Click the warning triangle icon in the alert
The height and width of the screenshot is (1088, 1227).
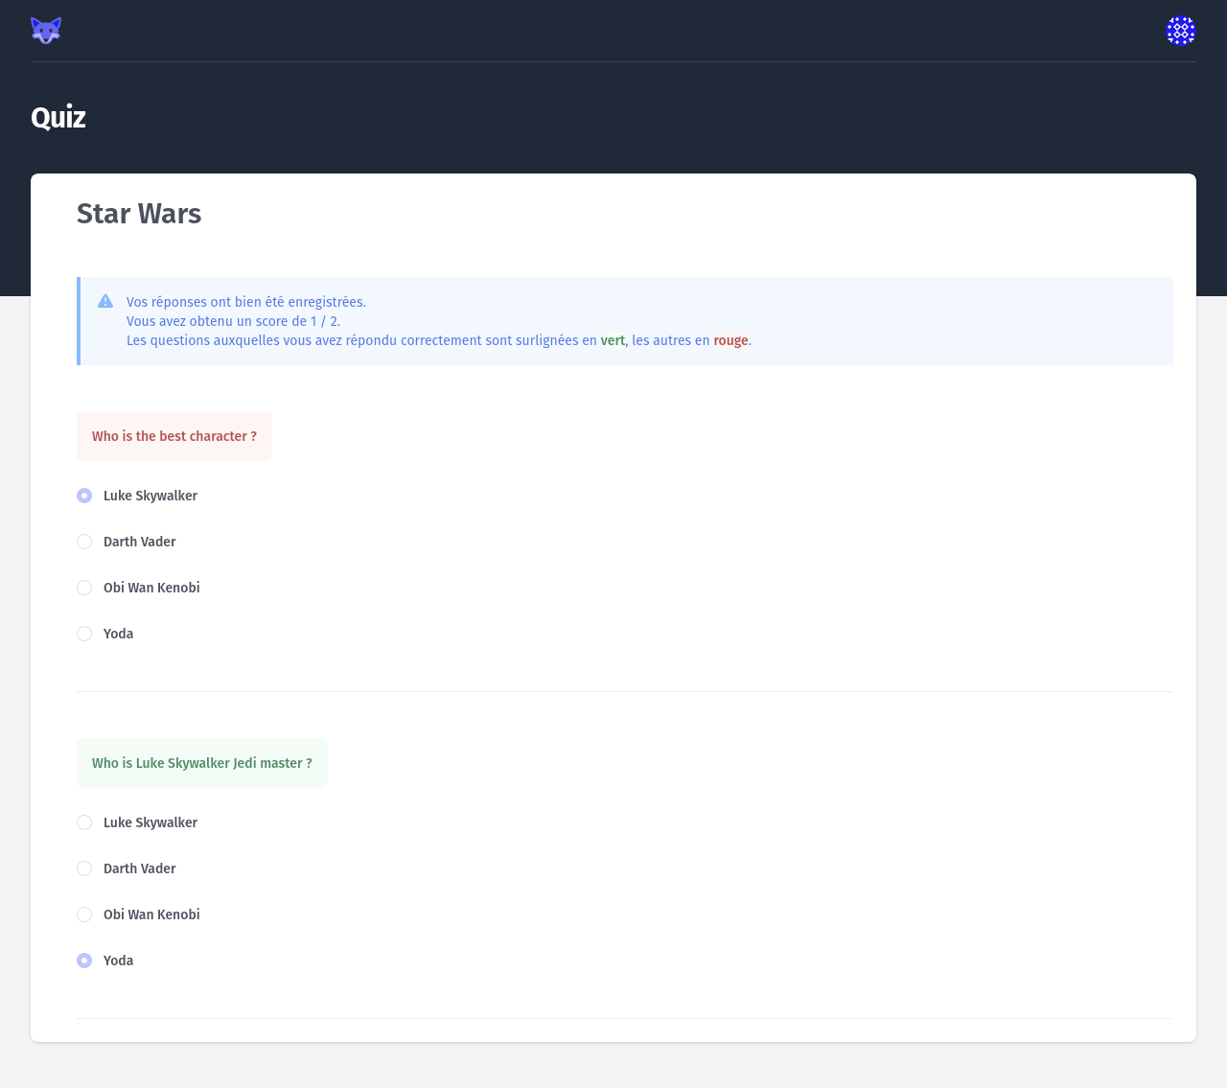coord(105,300)
